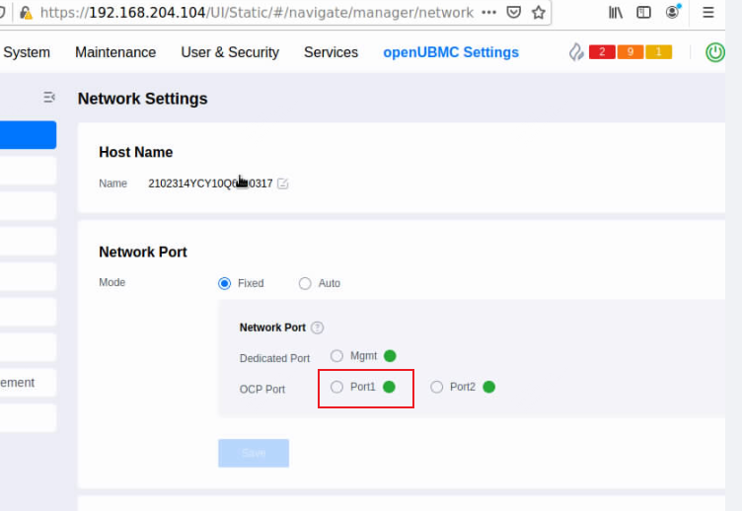742x511 pixels.
Task: Switch to User & Security tab
Action: [230, 52]
